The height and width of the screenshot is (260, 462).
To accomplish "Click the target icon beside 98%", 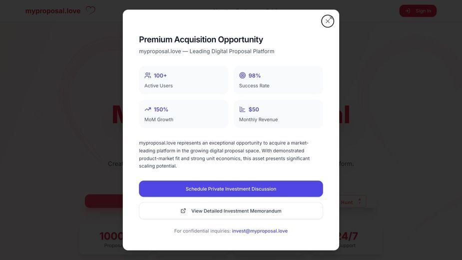I will [242, 75].
